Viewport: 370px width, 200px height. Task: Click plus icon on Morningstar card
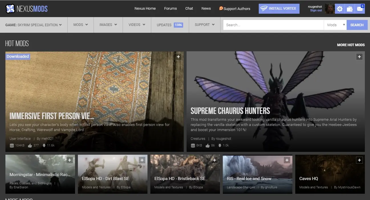tap(70, 160)
